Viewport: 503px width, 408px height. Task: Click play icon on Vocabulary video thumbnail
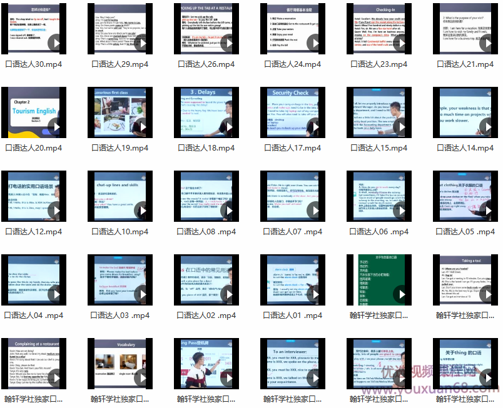click(x=143, y=379)
